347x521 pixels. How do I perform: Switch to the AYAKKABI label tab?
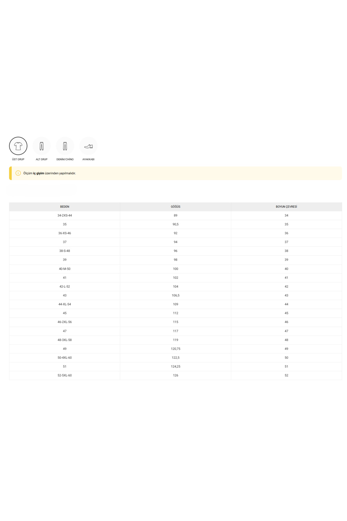(88, 159)
